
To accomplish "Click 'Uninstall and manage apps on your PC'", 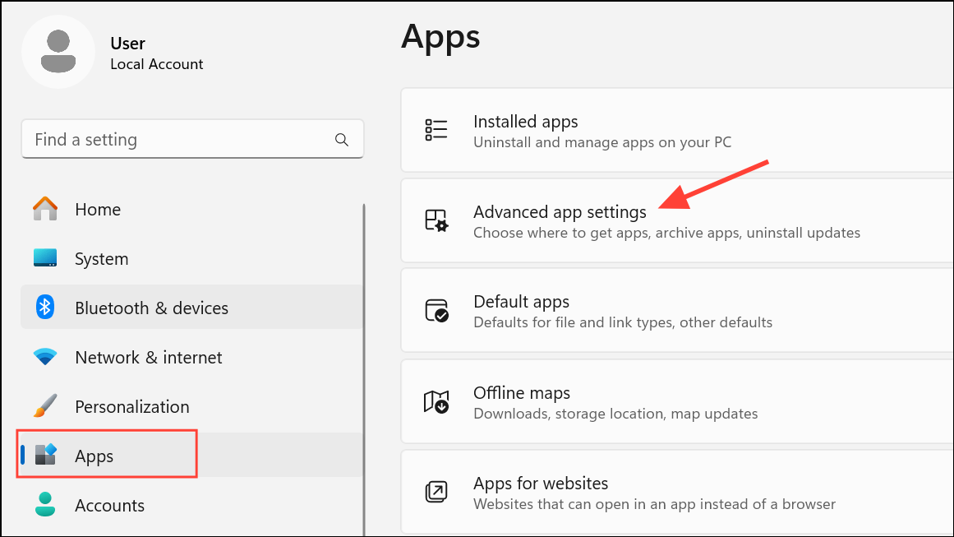I will click(x=602, y=142).
